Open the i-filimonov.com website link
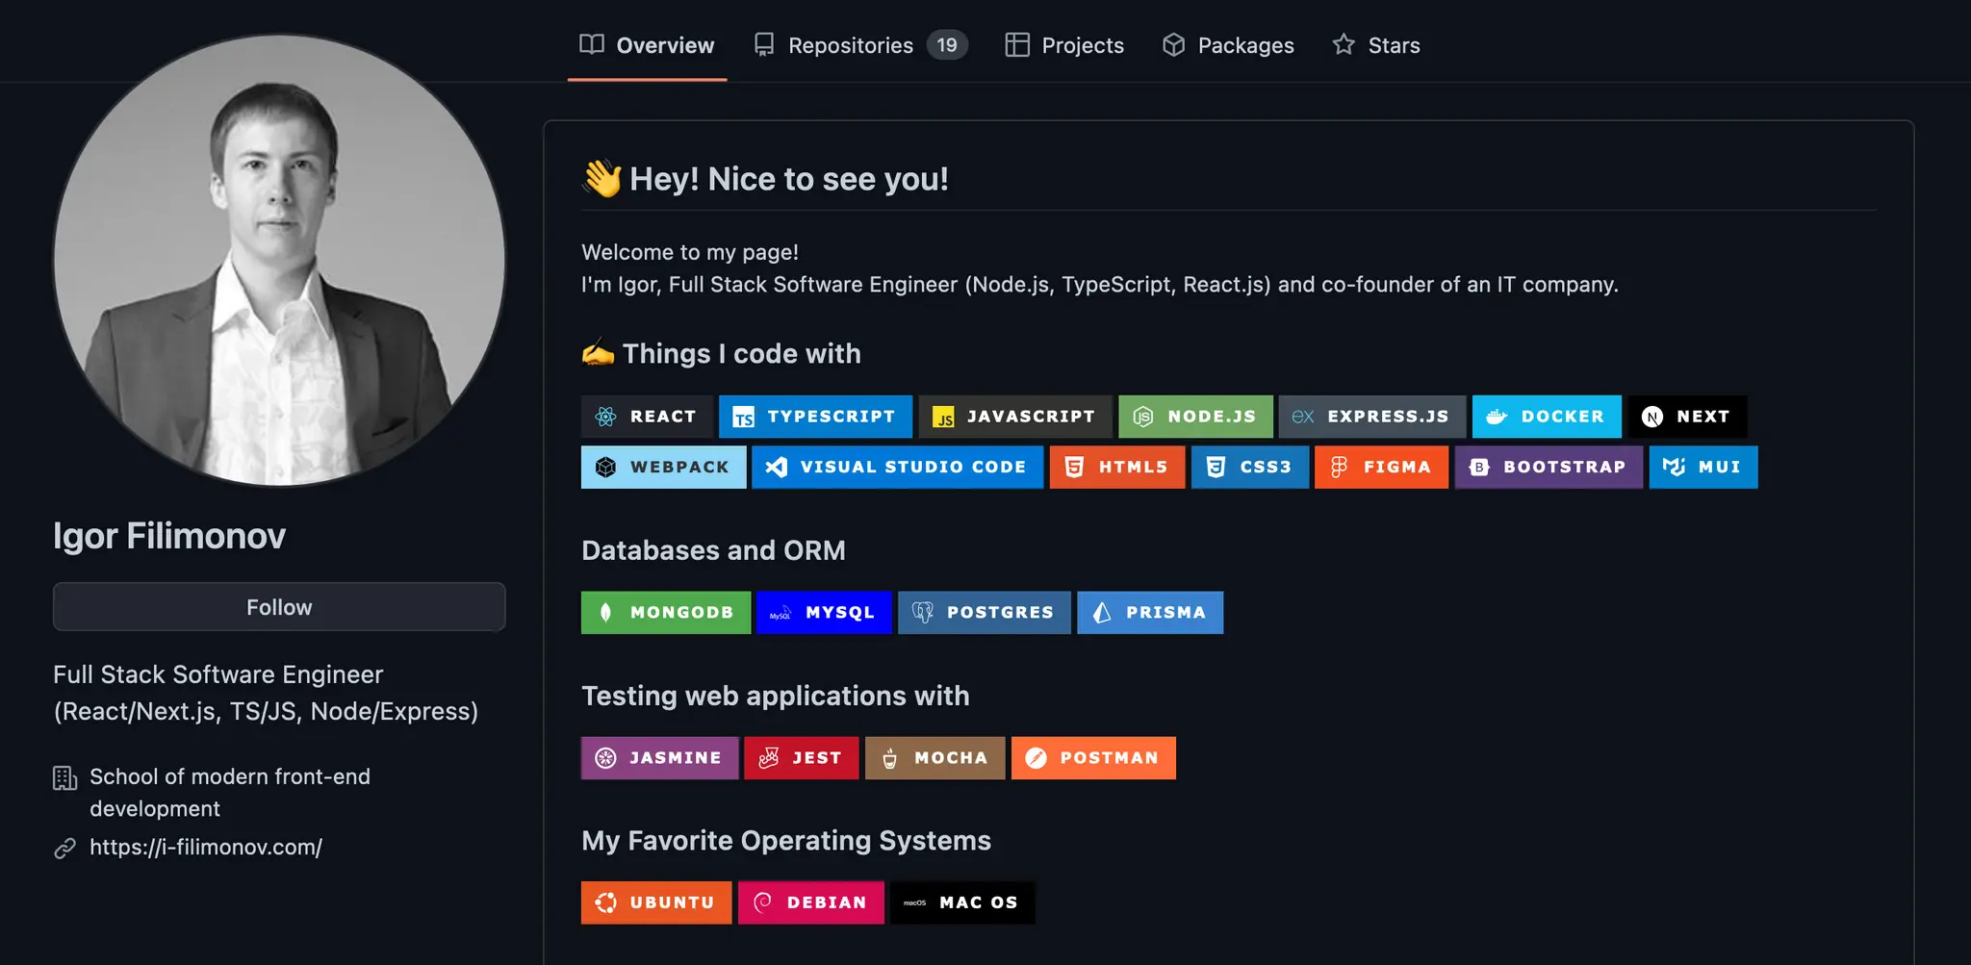 206,847
